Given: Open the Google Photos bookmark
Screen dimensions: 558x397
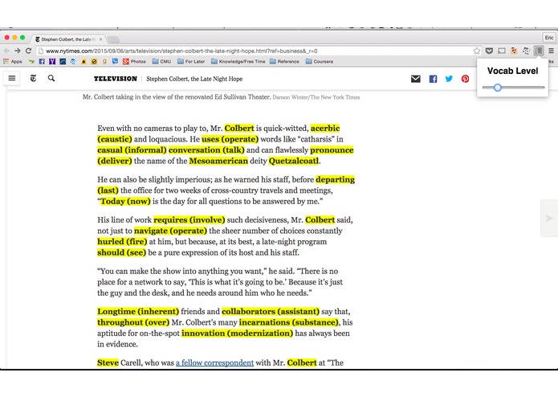Looking at the screenshot, I should pos(135,62).
